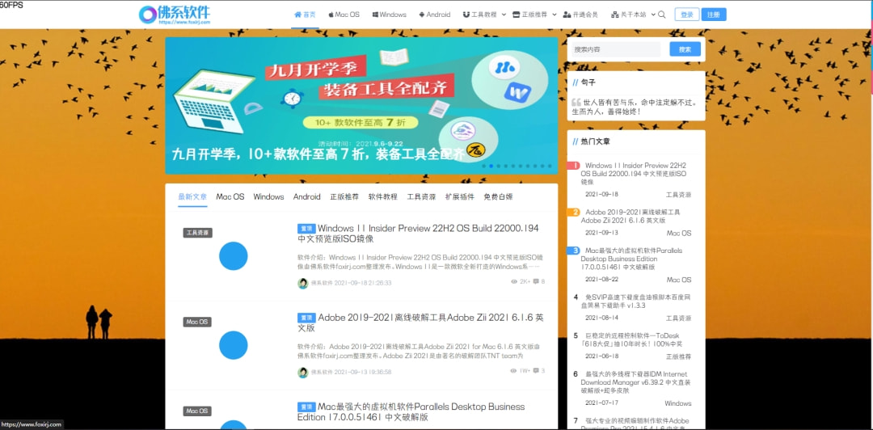873x430 pixels.
Task: Switch to the 工具资源 article tab
Action: pos(421,196)
